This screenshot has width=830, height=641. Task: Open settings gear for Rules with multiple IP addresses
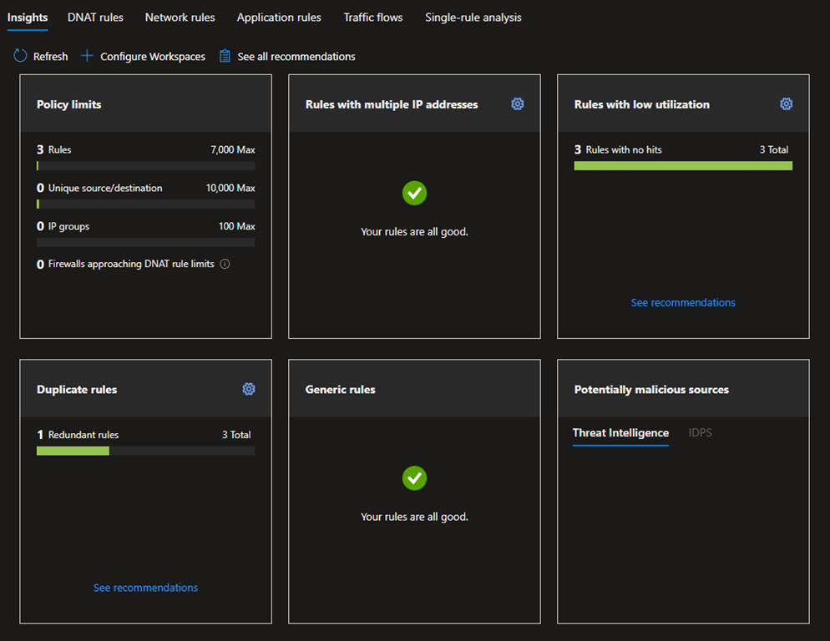[518, 104]
